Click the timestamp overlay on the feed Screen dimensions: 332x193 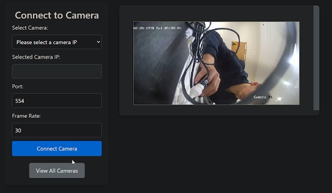tap(157, 28)
